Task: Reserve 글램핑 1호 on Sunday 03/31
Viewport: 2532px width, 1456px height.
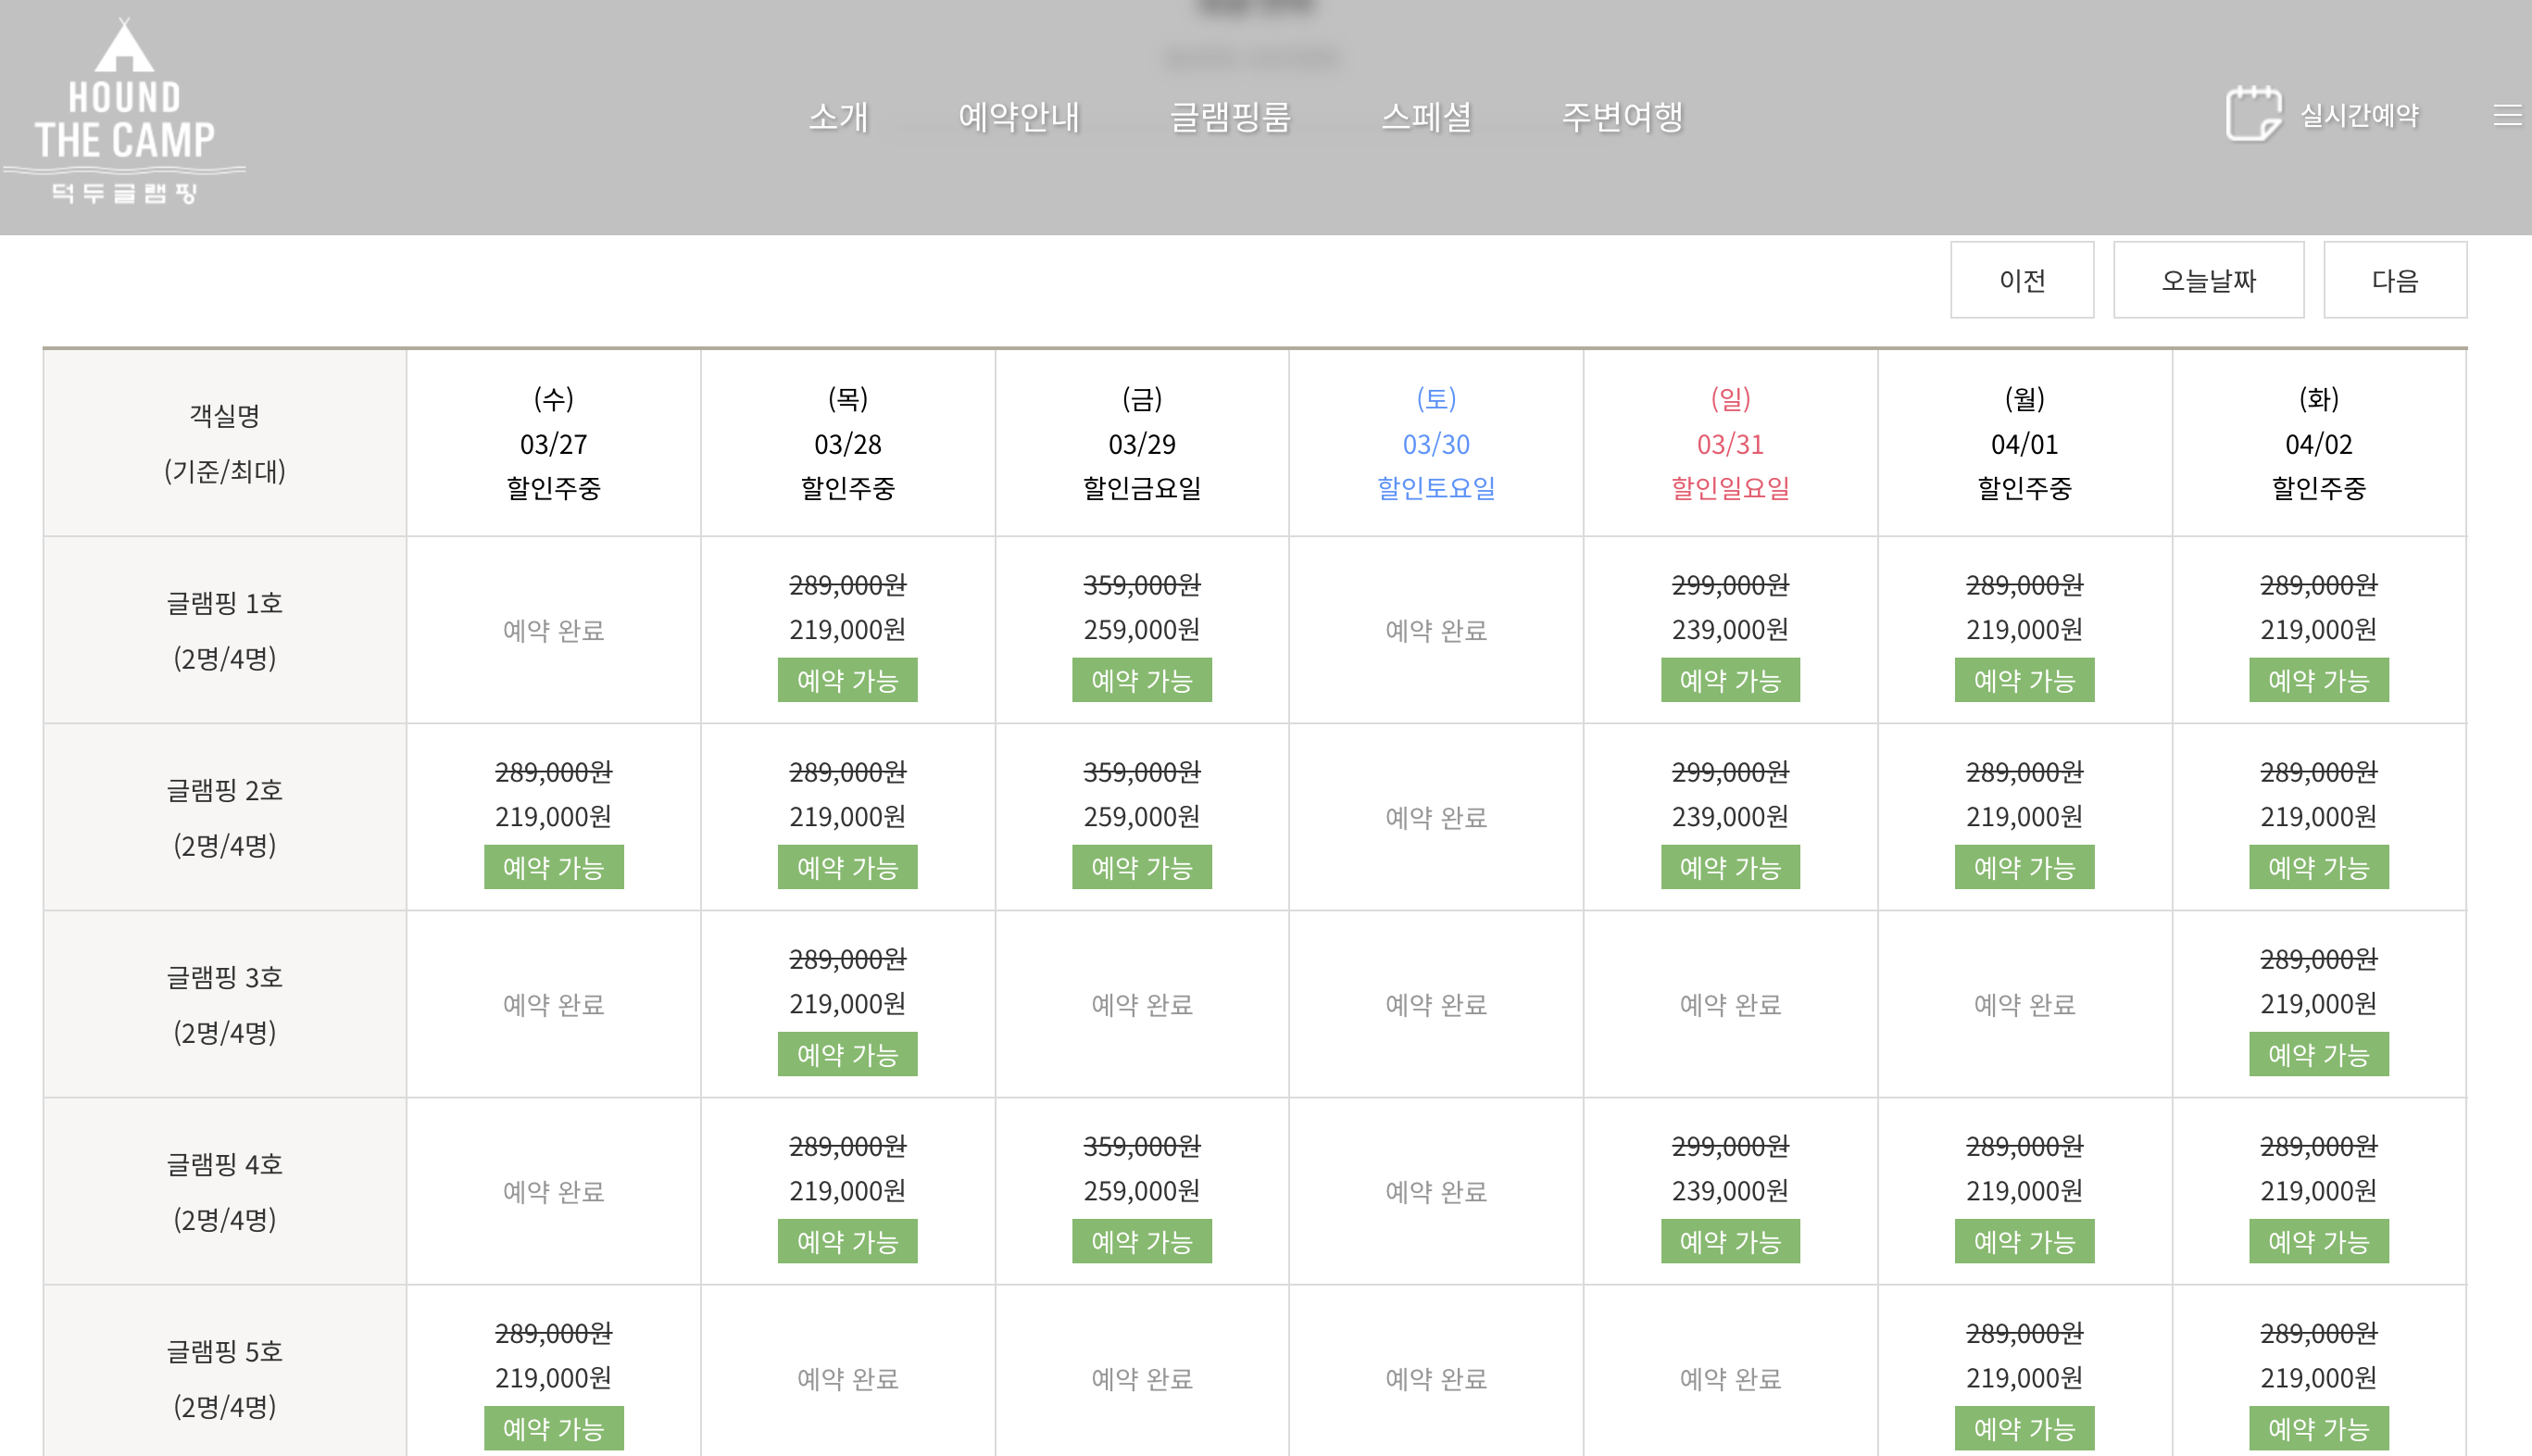Action: 1729,680
